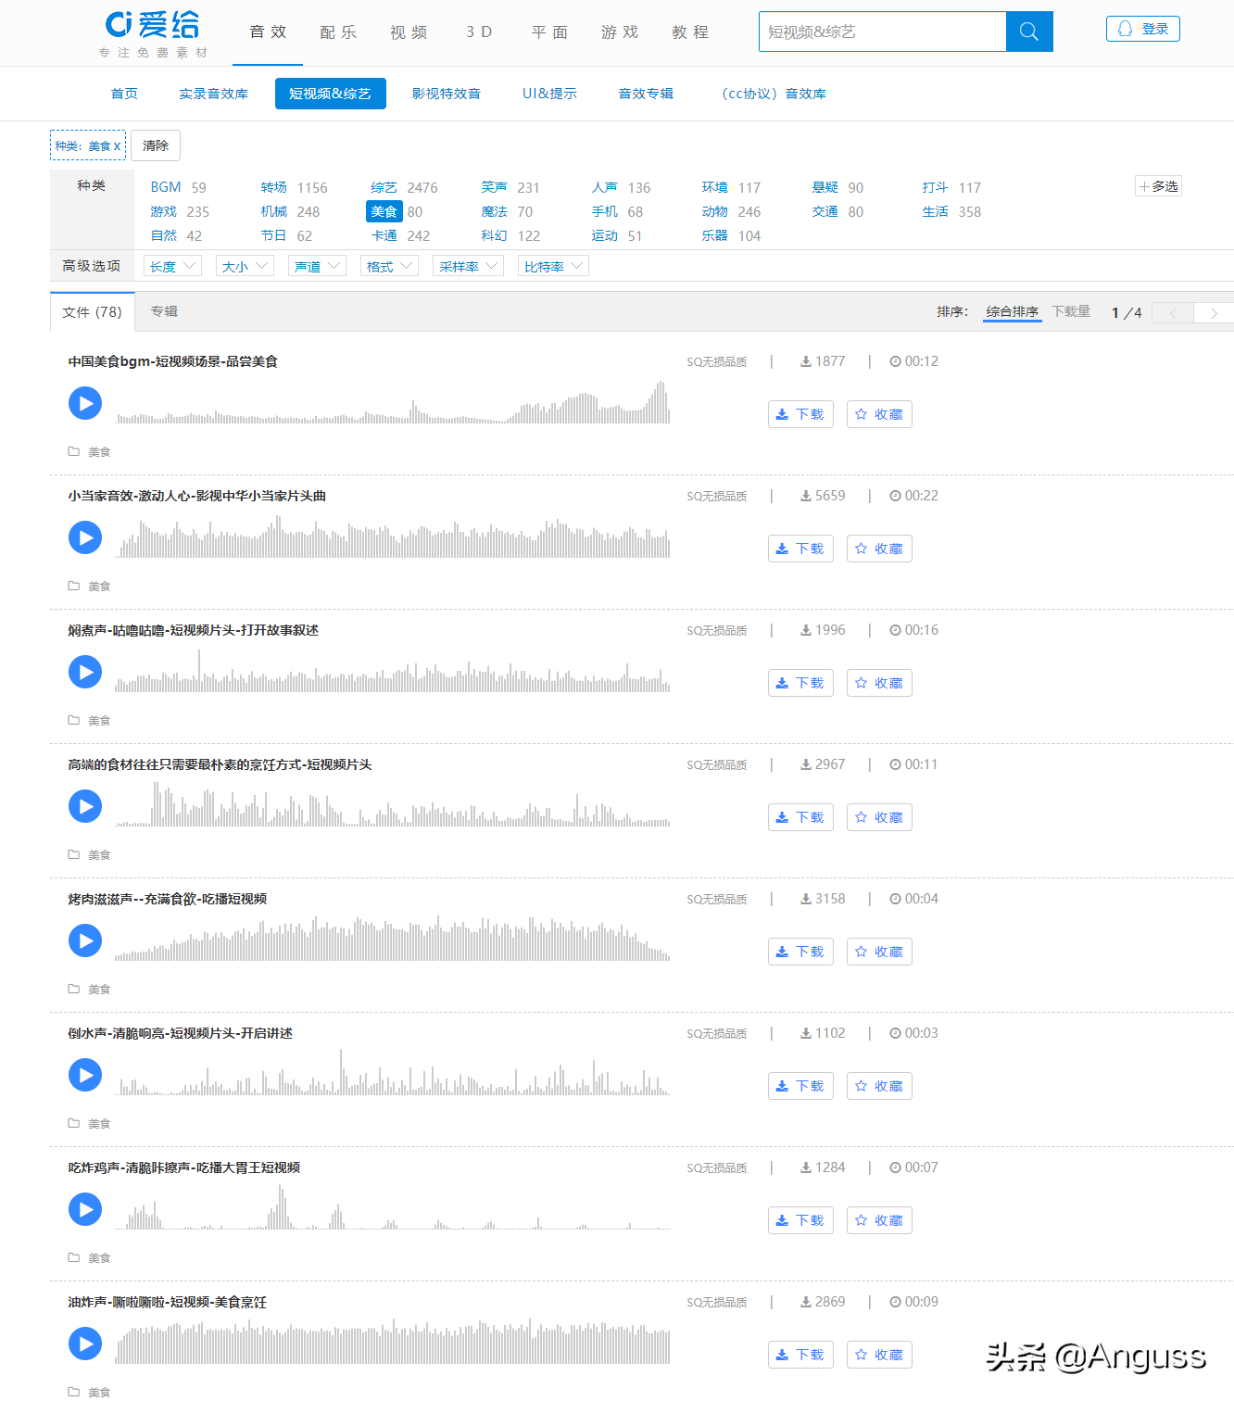
Task: Go to 影视特效音 section
Action: (x=447, y=94)
